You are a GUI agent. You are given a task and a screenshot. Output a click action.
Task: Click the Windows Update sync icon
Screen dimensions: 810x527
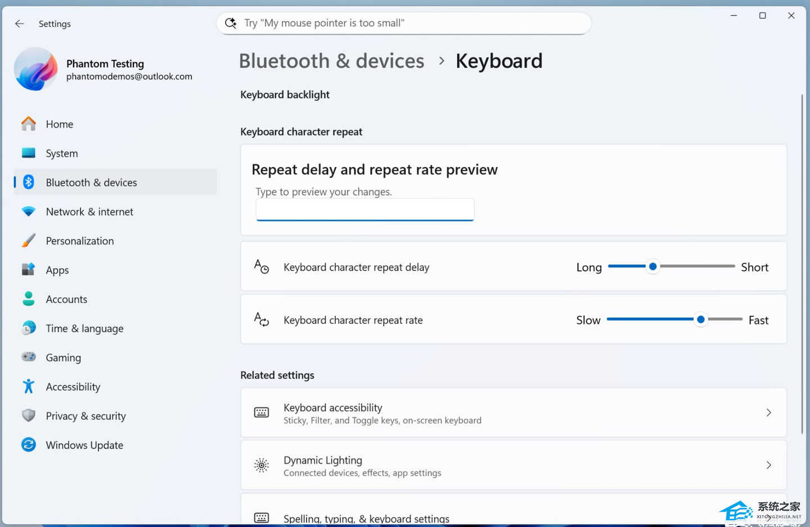coord(29,445)
